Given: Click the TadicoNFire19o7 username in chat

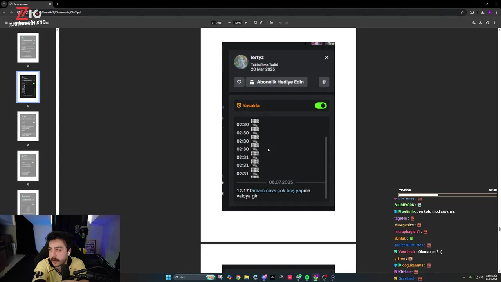Looking at the screenshot, I should coord(409,245).
